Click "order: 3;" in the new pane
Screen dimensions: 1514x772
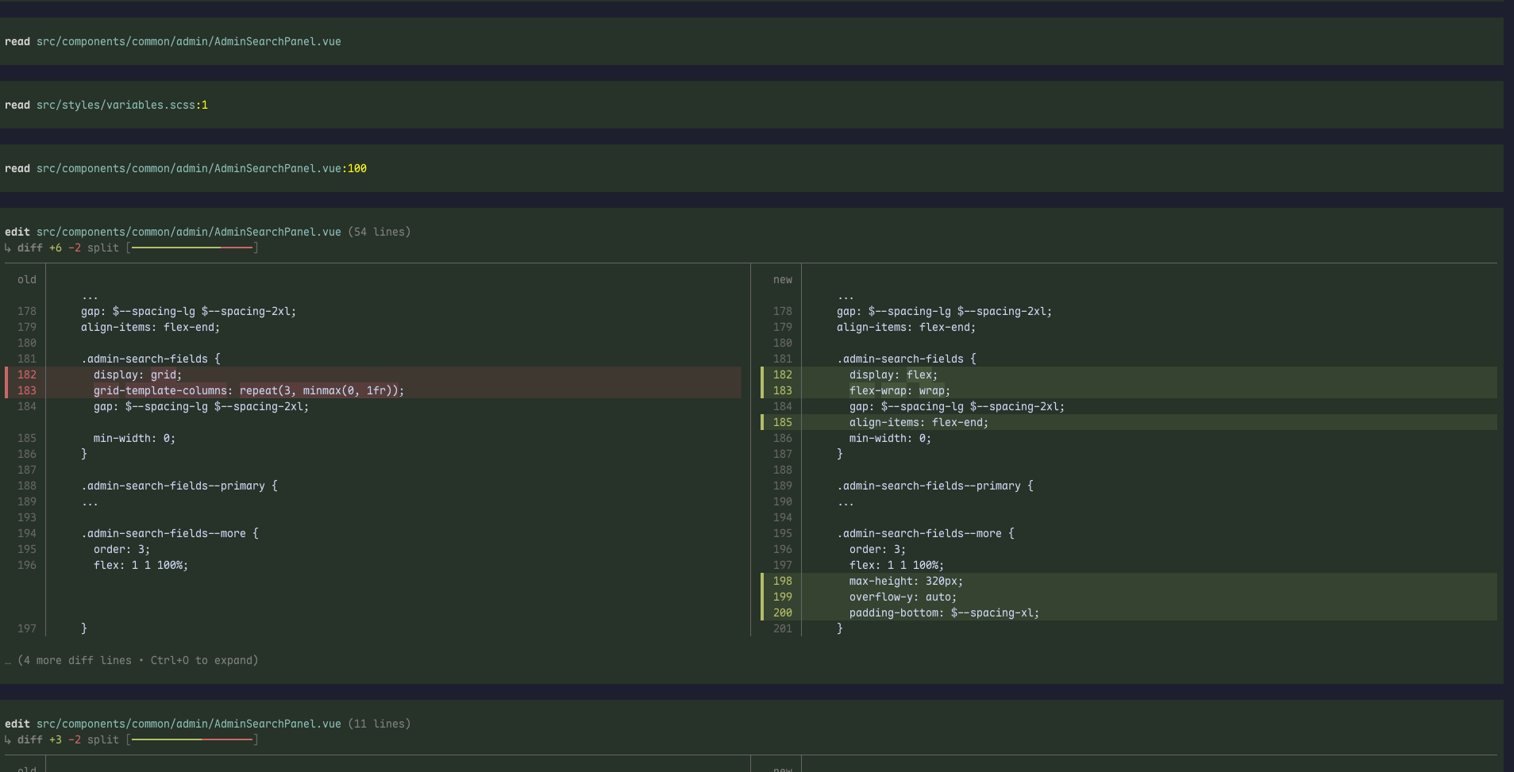[x=878, y=549]
